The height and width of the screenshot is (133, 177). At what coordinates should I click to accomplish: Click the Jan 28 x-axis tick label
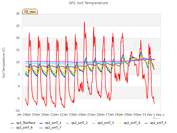coord(114,114)
